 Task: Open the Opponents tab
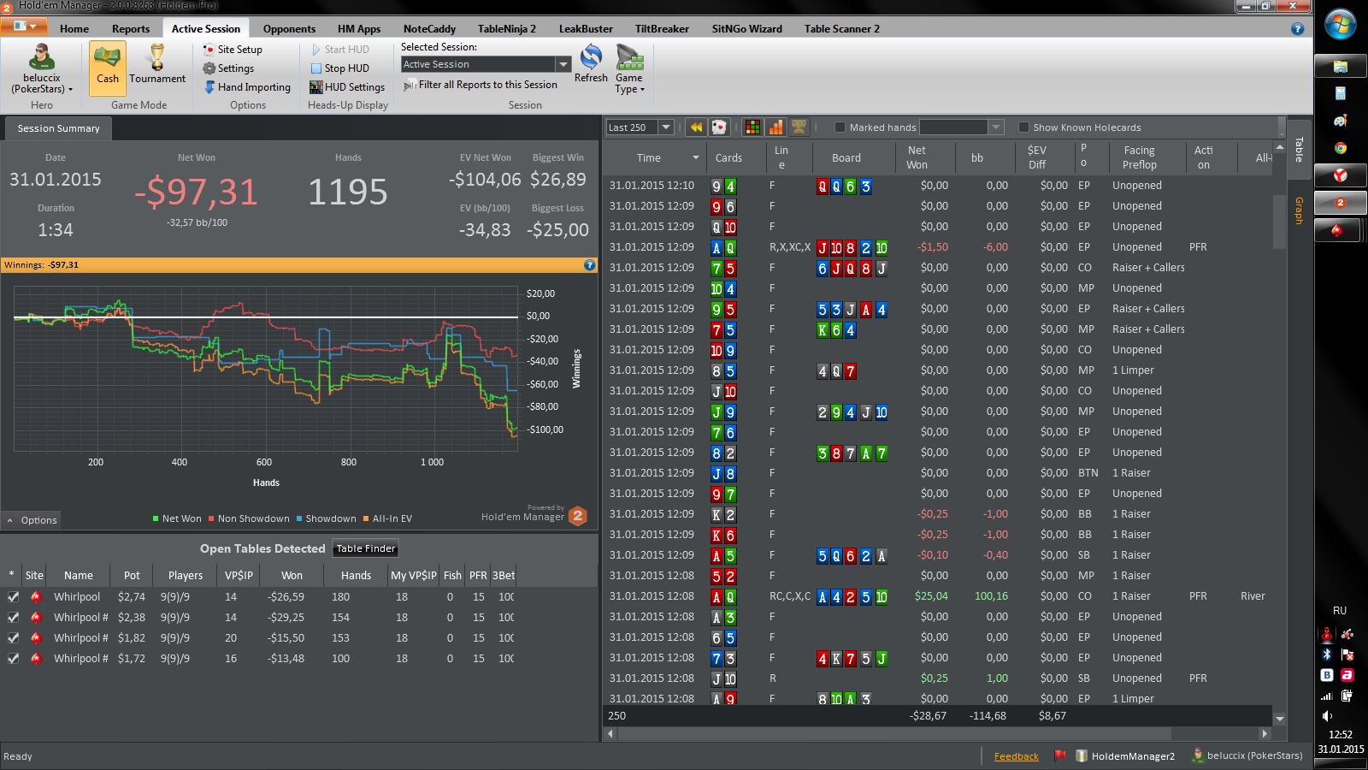click(x=289, y=29)
